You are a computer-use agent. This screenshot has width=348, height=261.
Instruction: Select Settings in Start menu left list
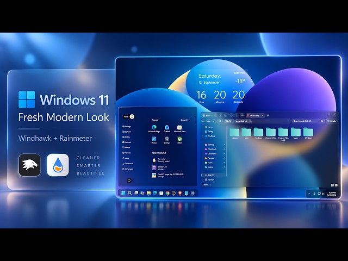point(127,127)
